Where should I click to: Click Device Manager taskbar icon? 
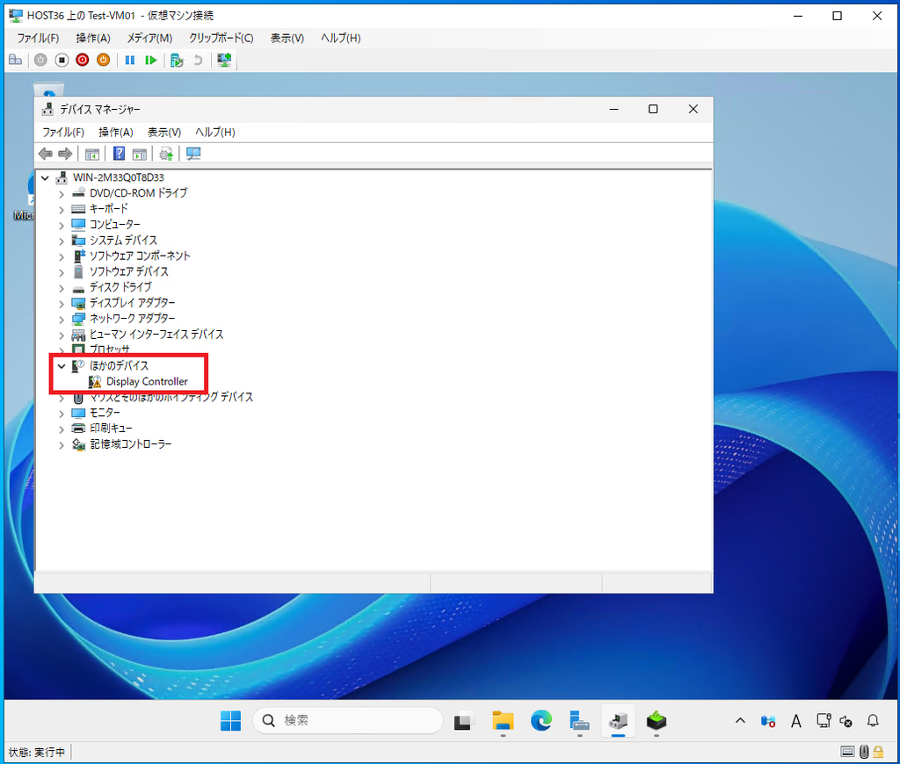[618, 720]
